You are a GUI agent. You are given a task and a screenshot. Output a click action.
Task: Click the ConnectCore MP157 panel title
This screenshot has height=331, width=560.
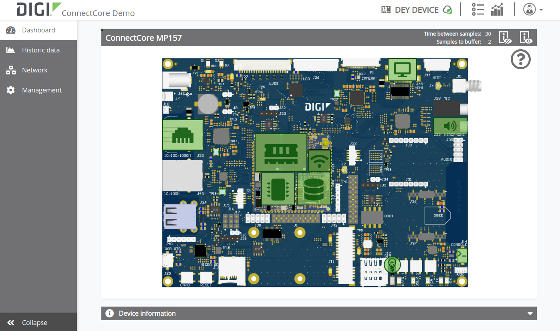[x=143, y=38]
